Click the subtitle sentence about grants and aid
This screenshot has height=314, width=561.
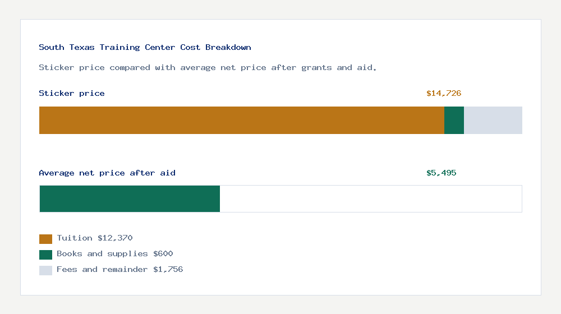pyautogui.click(x=208, y=68)
